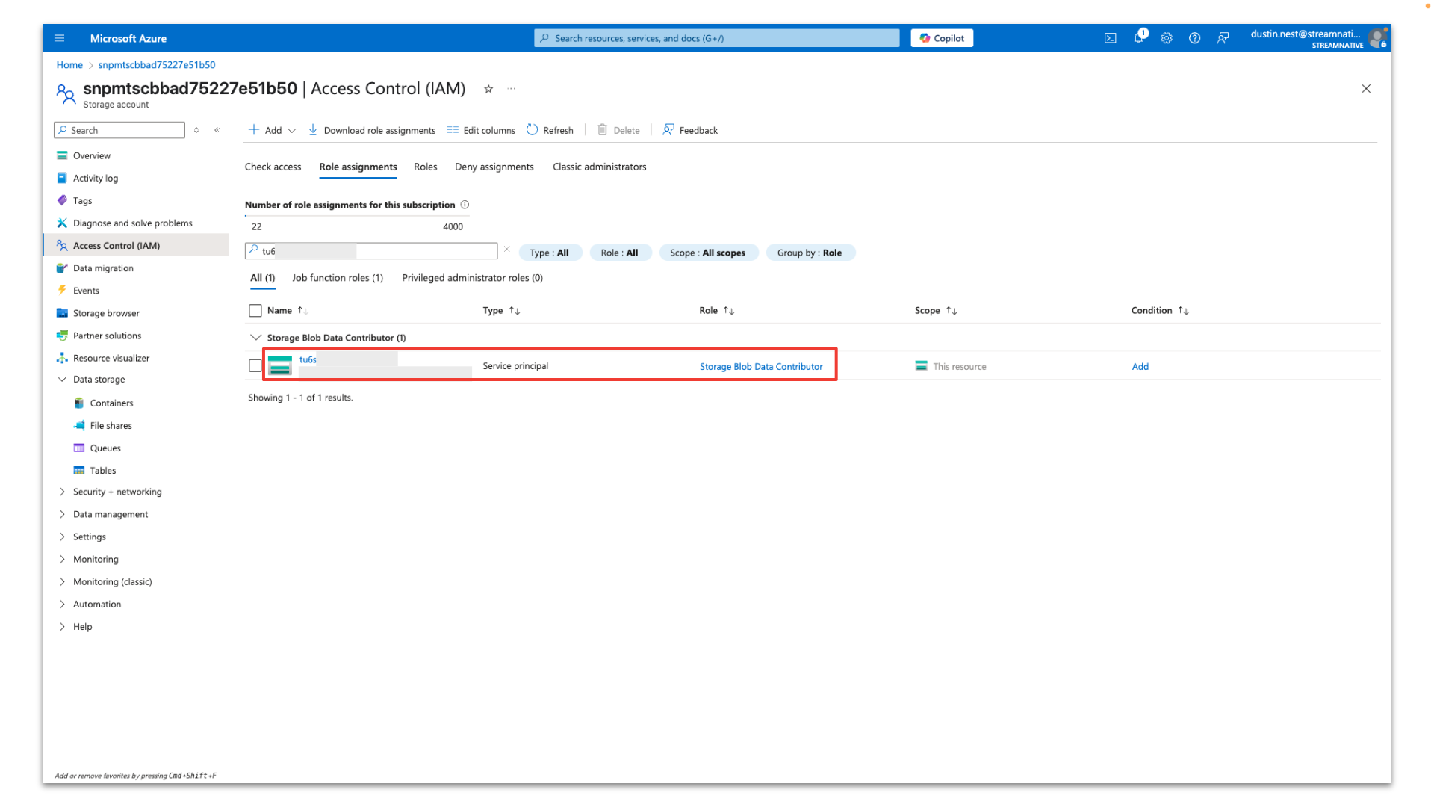Click the help question mark icon
Screen dimensions: 1434x807
tap(1194, 38)
